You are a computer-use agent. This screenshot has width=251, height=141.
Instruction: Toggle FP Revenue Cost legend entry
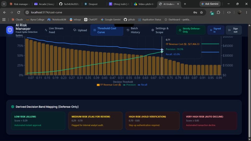109,85
